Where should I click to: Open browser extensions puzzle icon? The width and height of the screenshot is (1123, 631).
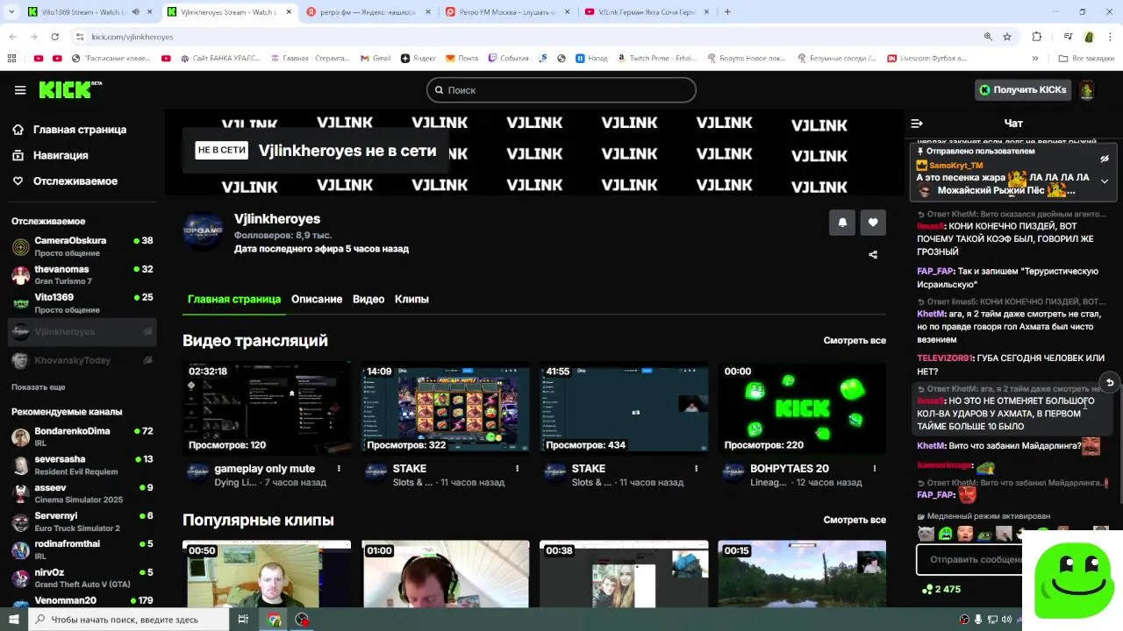pyautogui.click(x=1037, y=37)
